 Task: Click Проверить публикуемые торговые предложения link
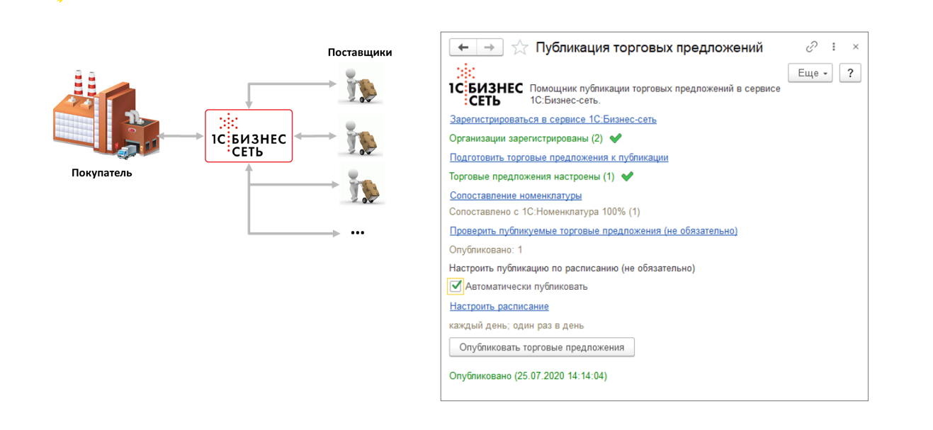(593, 230)
